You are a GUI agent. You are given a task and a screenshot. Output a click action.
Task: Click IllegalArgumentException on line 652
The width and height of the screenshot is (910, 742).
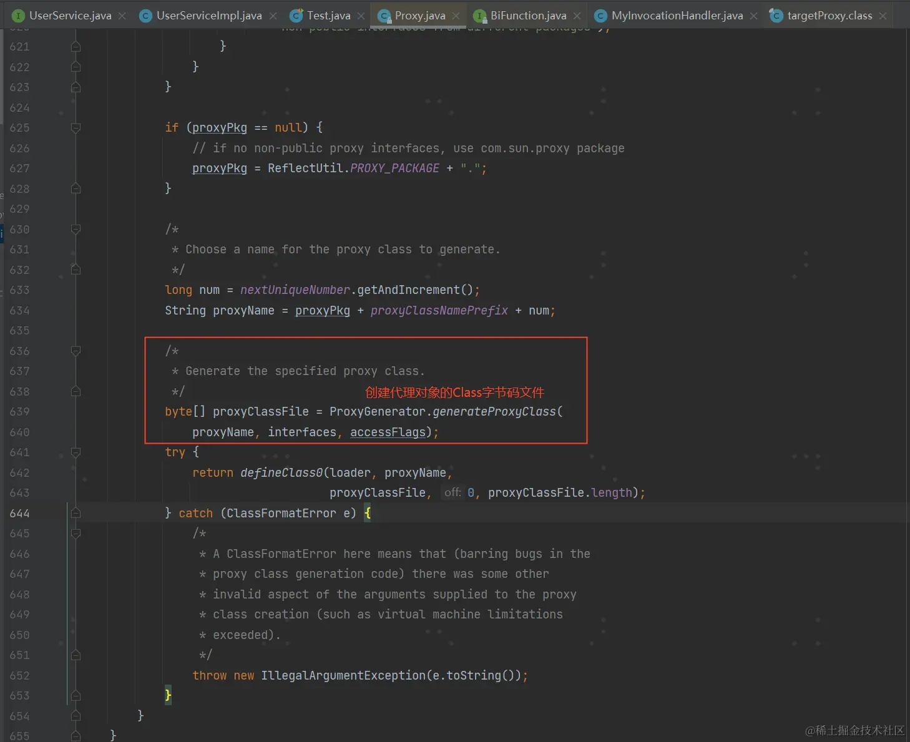[x=343, y=676]
